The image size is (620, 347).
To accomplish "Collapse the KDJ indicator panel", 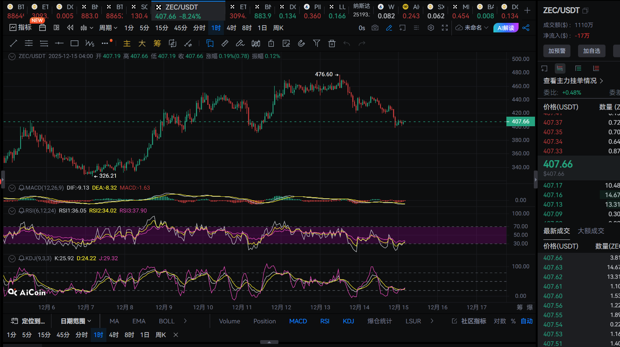I will [12, 259].
